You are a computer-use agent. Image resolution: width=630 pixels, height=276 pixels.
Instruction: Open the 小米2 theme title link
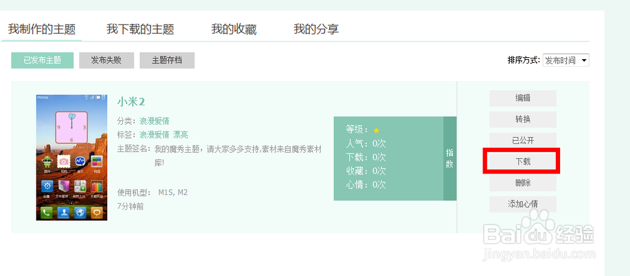[131, 102]
